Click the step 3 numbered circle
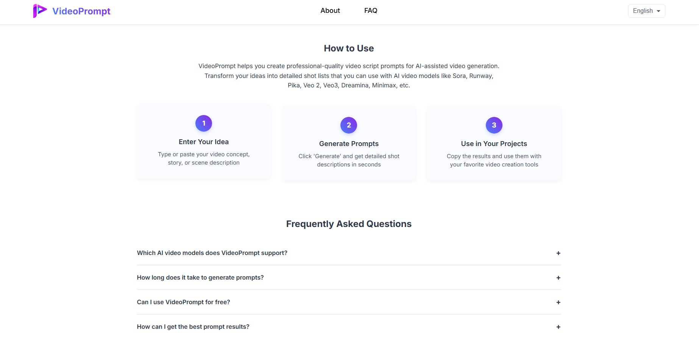Image resolution: width=699 pixels, height=339 pixels. pyautogui.click(x=494, y=125)
